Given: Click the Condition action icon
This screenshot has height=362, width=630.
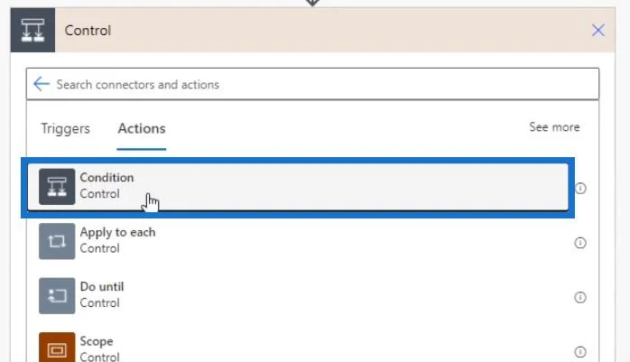Looking at the screenshot, I should (57, 187).
